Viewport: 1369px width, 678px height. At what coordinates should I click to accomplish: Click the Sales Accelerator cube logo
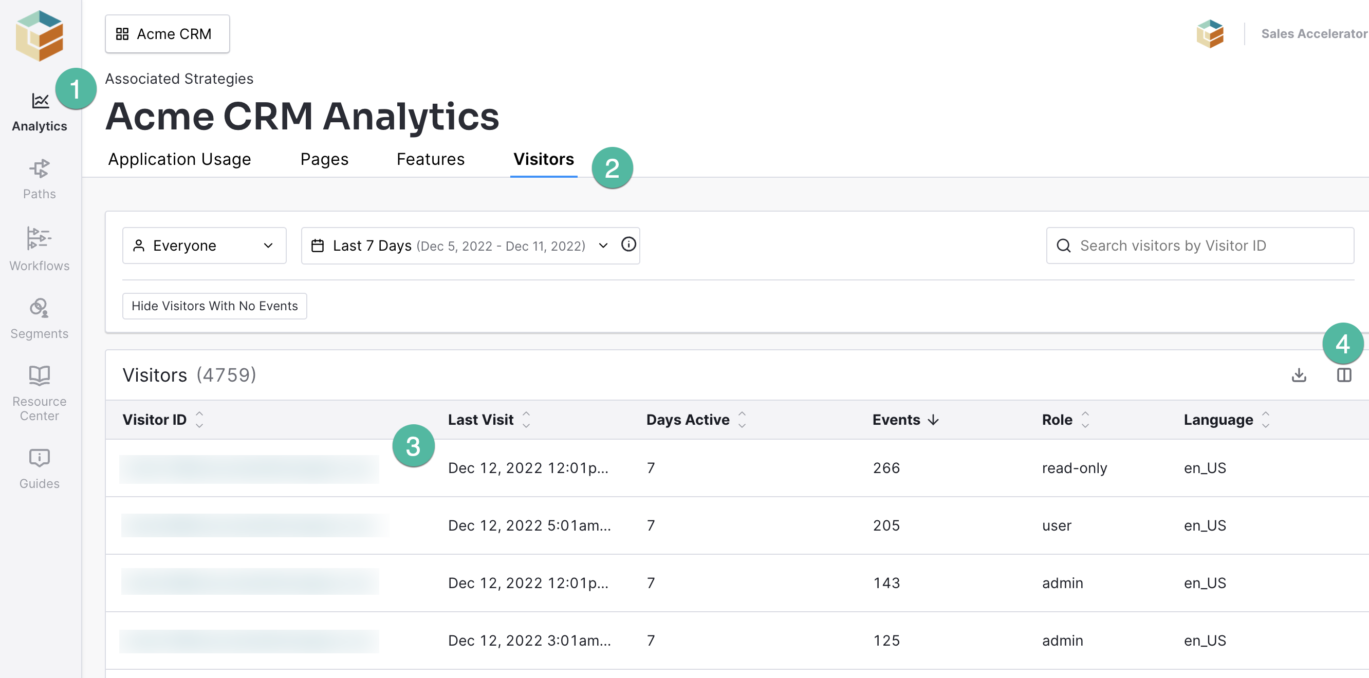tap(1210, 34)
